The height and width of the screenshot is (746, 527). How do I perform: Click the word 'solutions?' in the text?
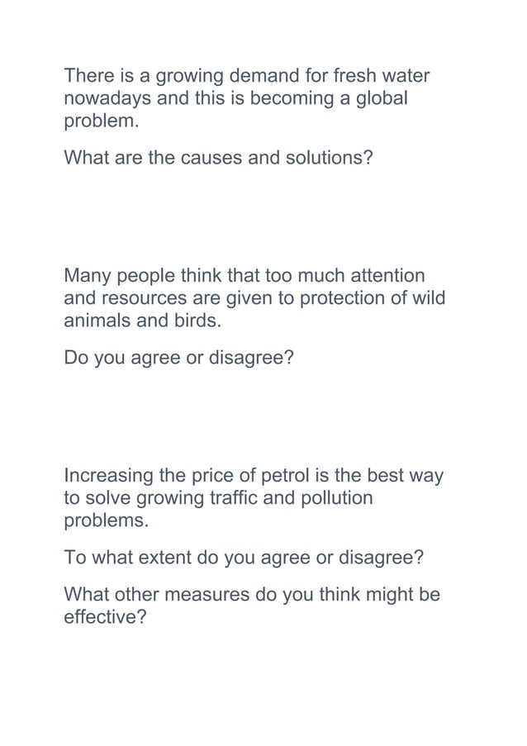coord(329,158)
